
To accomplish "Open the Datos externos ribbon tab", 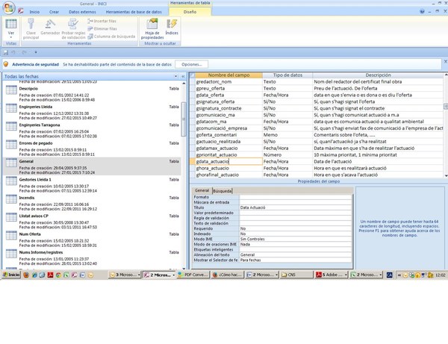I will click(82, 13).
